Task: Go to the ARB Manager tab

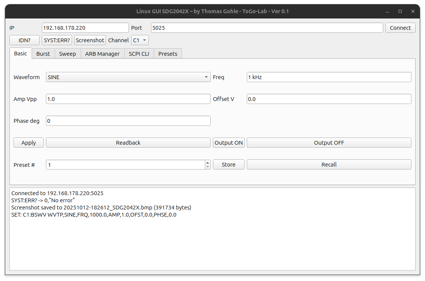Action: (102, 54)
